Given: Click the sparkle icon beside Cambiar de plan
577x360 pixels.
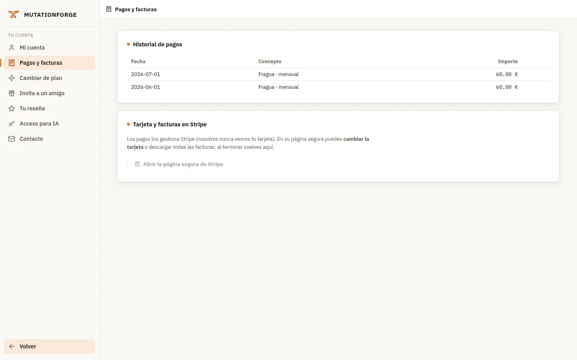Looking at the screenshot, I should (x=12, y=78).
